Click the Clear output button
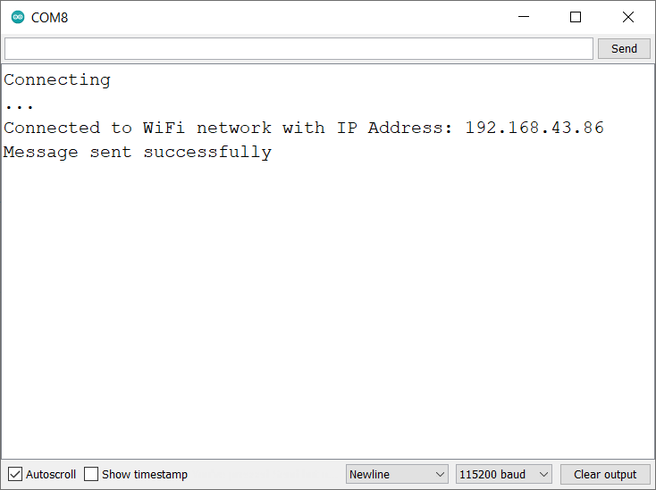The width and height of the screenshot is (656, 490). (x=605, y=474)
